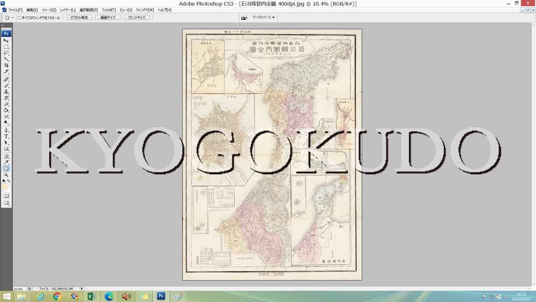Select the Paint Bucket tool
536x302 pixels.
[x=6, y=110]
